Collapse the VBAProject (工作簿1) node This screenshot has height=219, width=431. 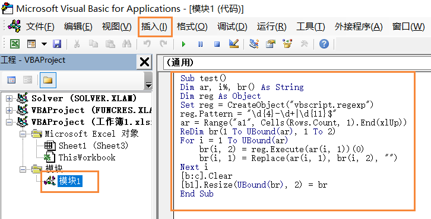coord(9,122)
